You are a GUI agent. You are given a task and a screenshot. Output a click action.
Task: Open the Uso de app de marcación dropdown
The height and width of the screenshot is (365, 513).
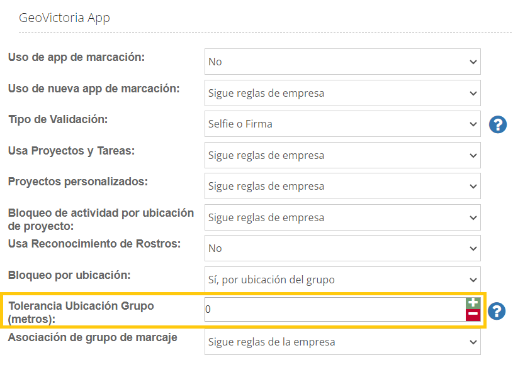tap(342, 62)
